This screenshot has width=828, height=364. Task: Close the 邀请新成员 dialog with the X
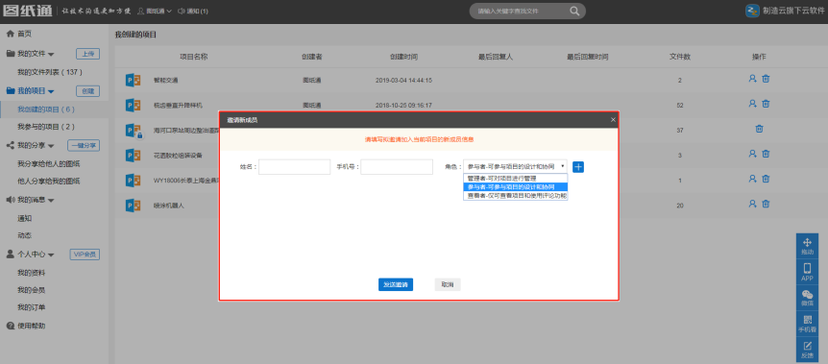(613, 120)
